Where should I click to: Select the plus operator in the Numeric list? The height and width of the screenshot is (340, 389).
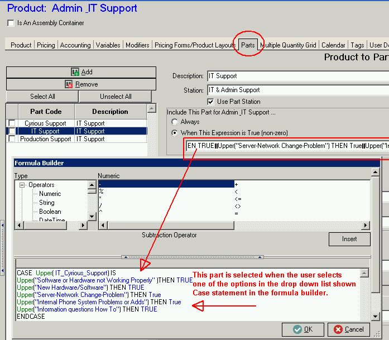(236, 184)
